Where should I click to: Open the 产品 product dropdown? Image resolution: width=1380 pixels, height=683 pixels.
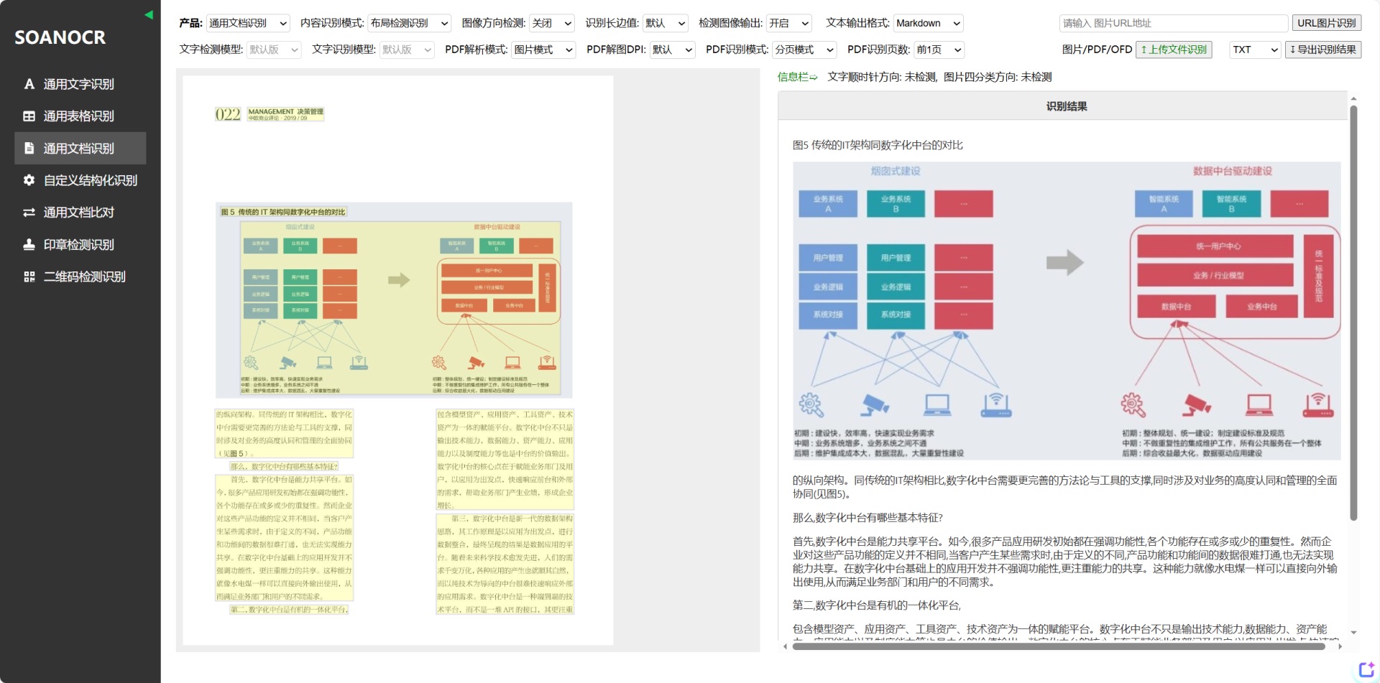[248, 23]
